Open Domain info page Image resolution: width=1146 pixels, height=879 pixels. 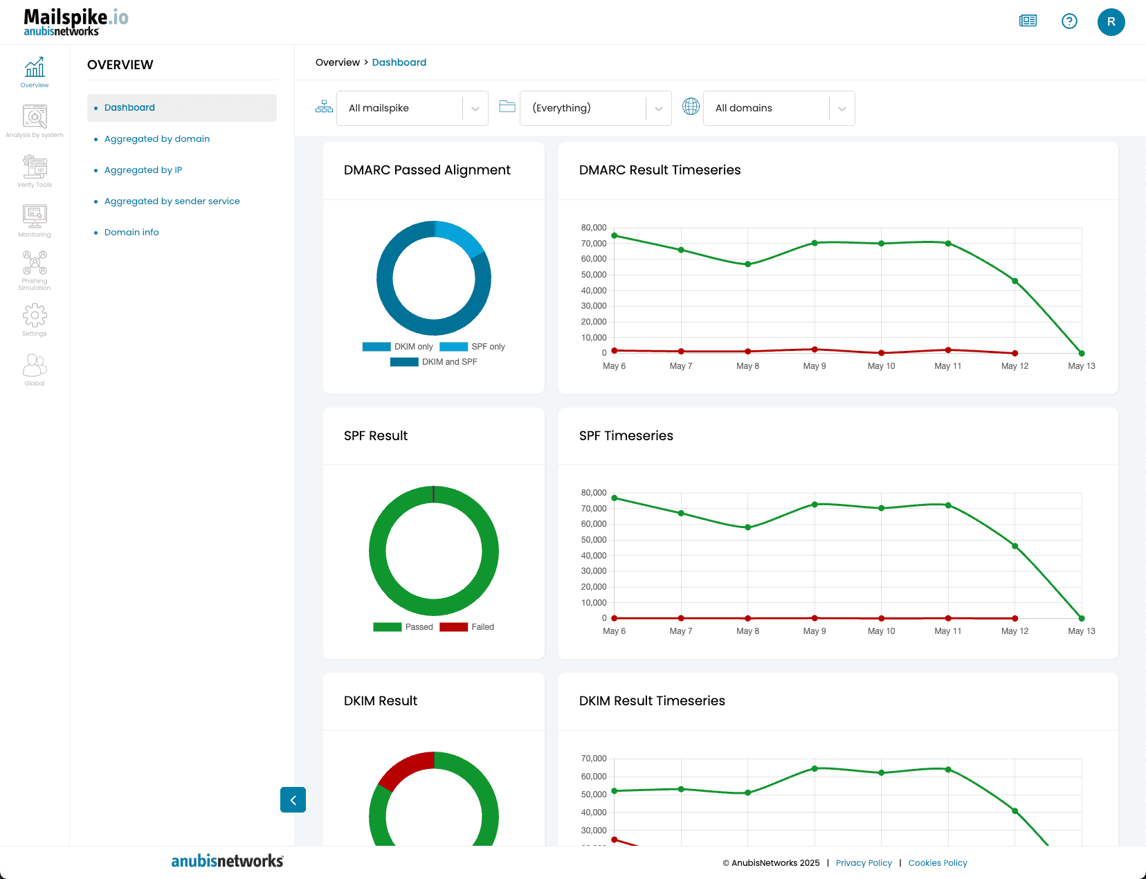click(131, 233)
